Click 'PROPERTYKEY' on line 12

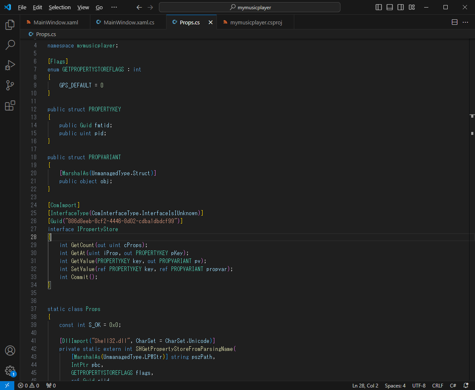point(105,109)
